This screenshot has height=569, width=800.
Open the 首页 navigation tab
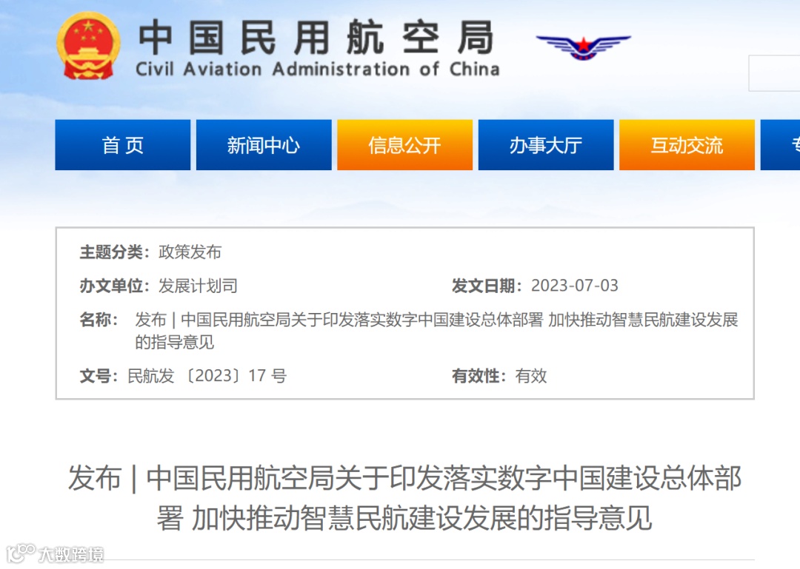pos(122,145)
